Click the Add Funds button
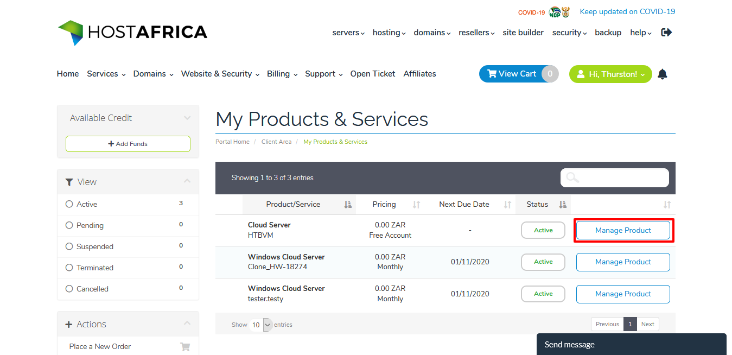 128,144
